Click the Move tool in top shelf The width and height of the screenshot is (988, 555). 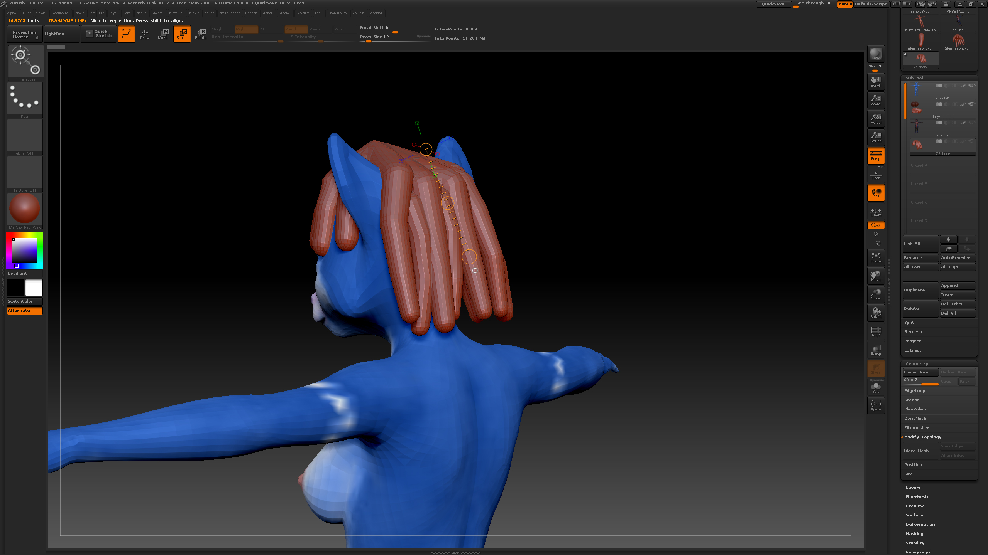coord(163,34)
